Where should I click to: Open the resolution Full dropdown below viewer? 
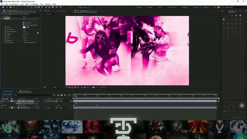(x=58, y=87)
